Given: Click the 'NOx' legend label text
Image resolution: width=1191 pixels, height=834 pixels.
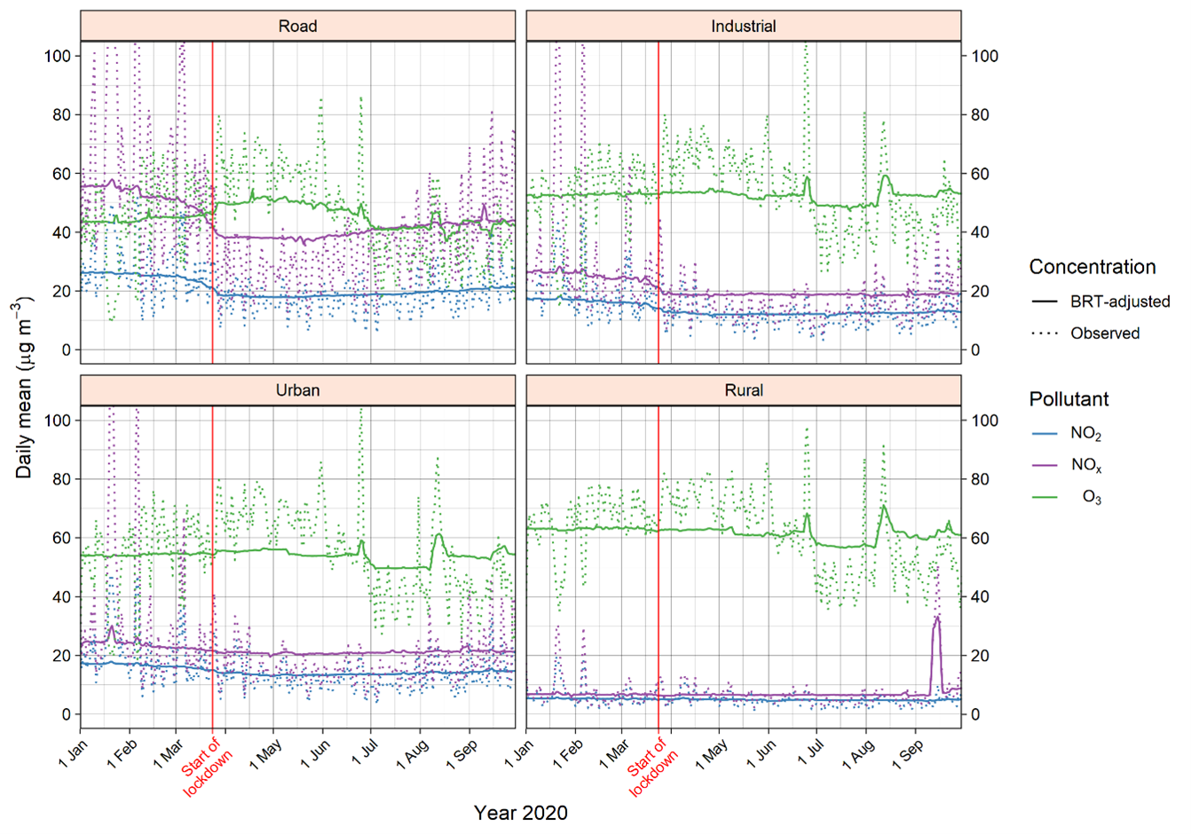Looking at the screenshot, I should click(x=1086, y=467).
